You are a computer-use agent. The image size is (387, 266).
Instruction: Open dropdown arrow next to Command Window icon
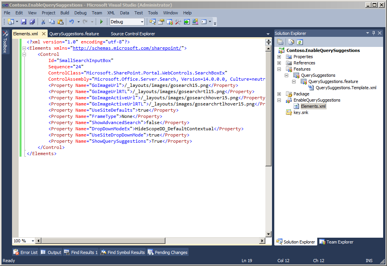pos(210,22)
